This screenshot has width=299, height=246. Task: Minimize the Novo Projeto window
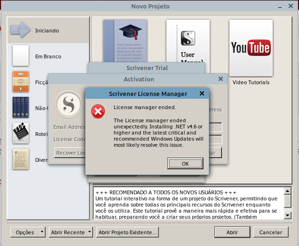[280, 7]
